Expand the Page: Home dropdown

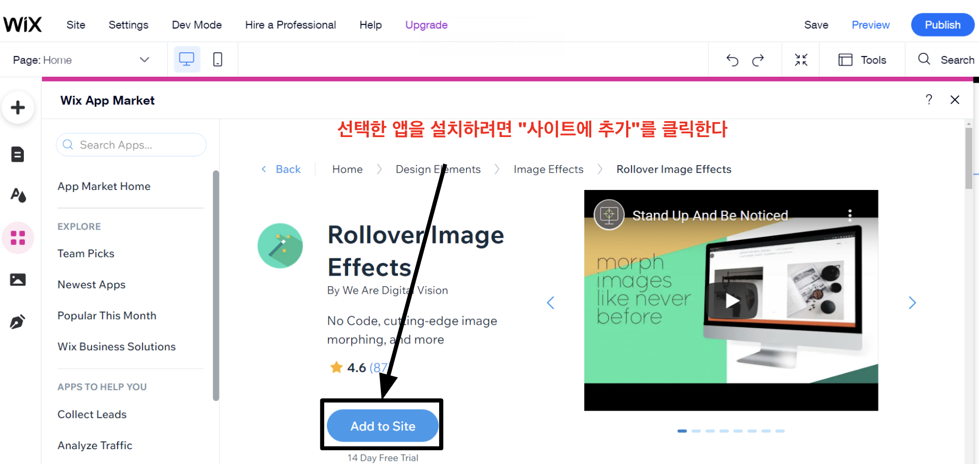pos(81,60)
